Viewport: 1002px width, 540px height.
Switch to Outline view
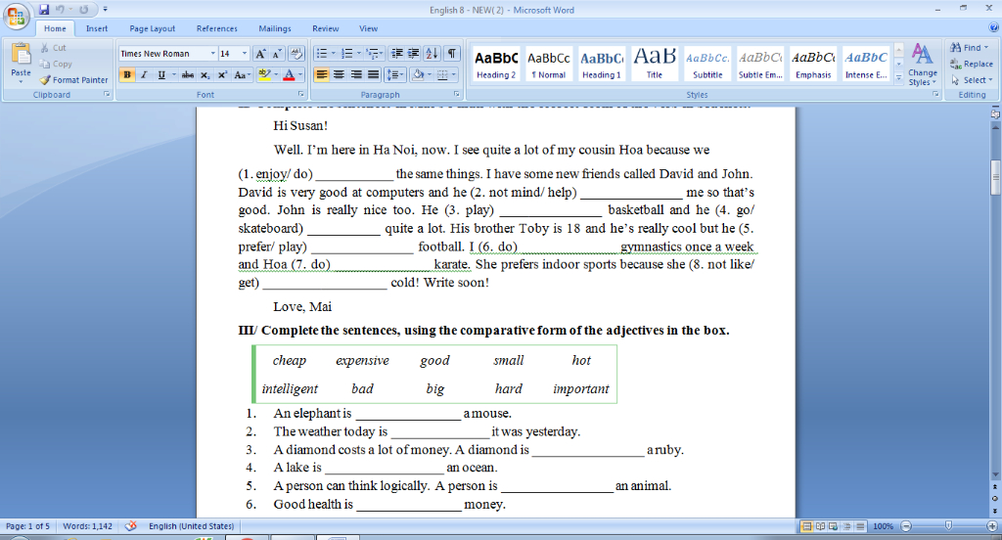pos(846,526)
